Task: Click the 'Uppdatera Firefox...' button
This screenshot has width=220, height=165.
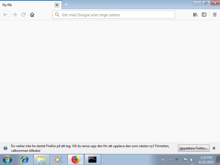Action: point(194,148)
